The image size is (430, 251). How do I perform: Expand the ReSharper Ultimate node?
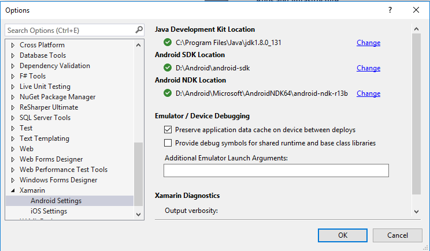click(13, 107)
